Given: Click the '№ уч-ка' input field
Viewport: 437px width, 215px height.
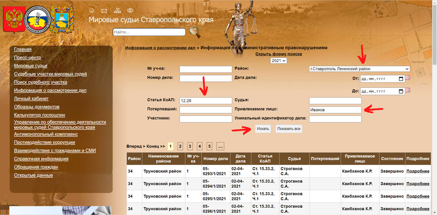Looking at the screenshot, I should click(206, 69).
